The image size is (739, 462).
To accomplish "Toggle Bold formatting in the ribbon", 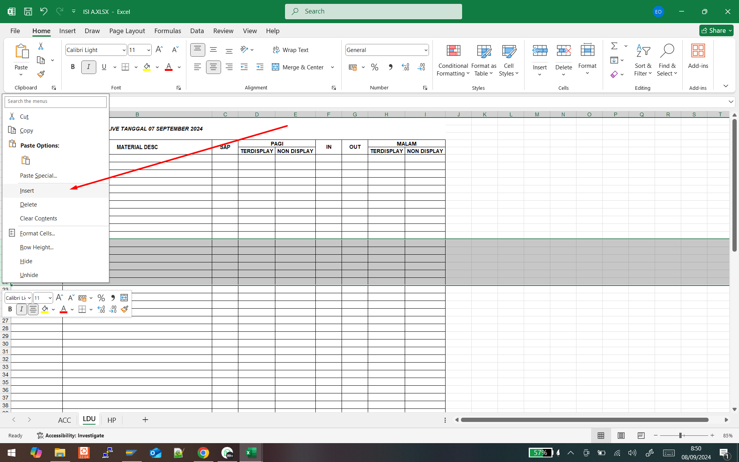I will (x=73, y=67).
